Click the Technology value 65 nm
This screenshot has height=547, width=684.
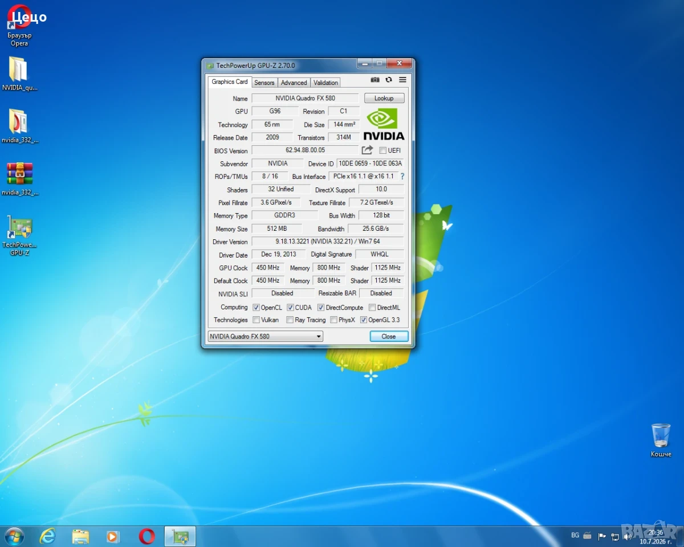pos(272,124)
